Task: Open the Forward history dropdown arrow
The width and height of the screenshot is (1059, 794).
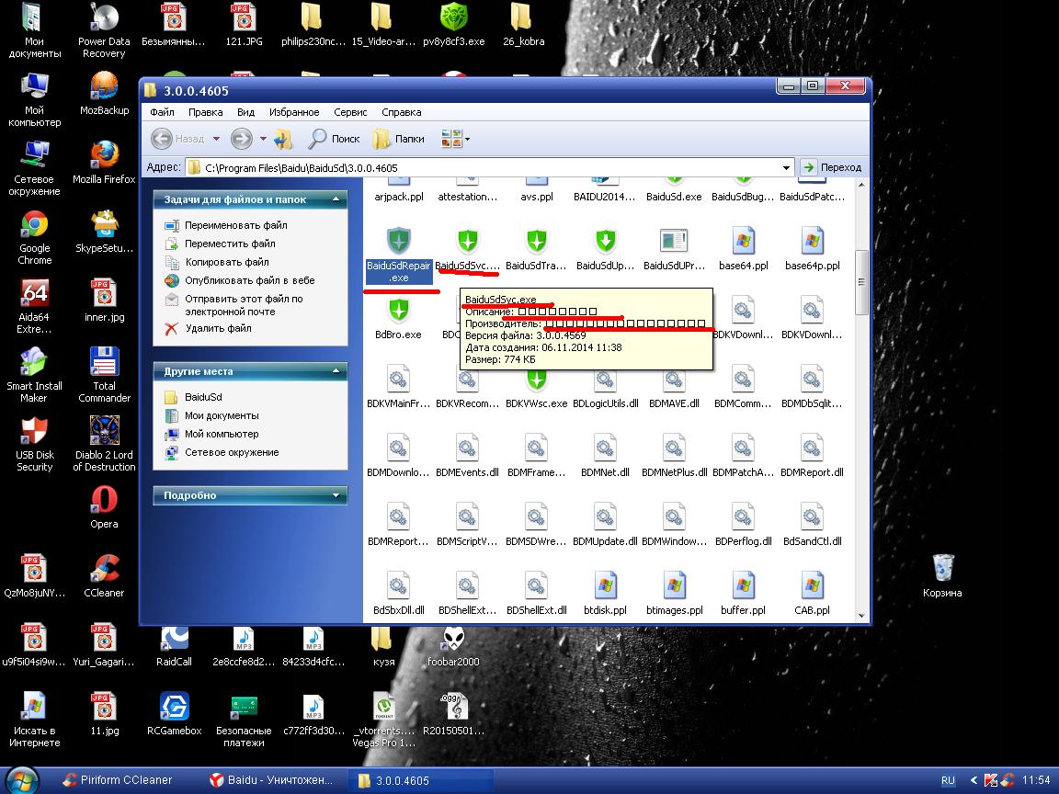Action: (263, 139)
